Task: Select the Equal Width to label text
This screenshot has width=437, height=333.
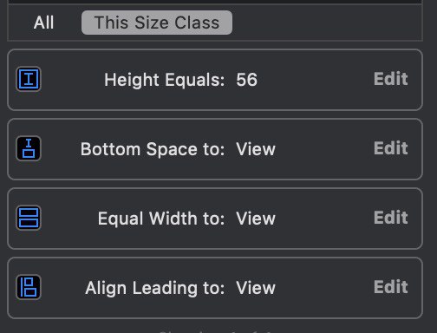Action: point(161,219)
